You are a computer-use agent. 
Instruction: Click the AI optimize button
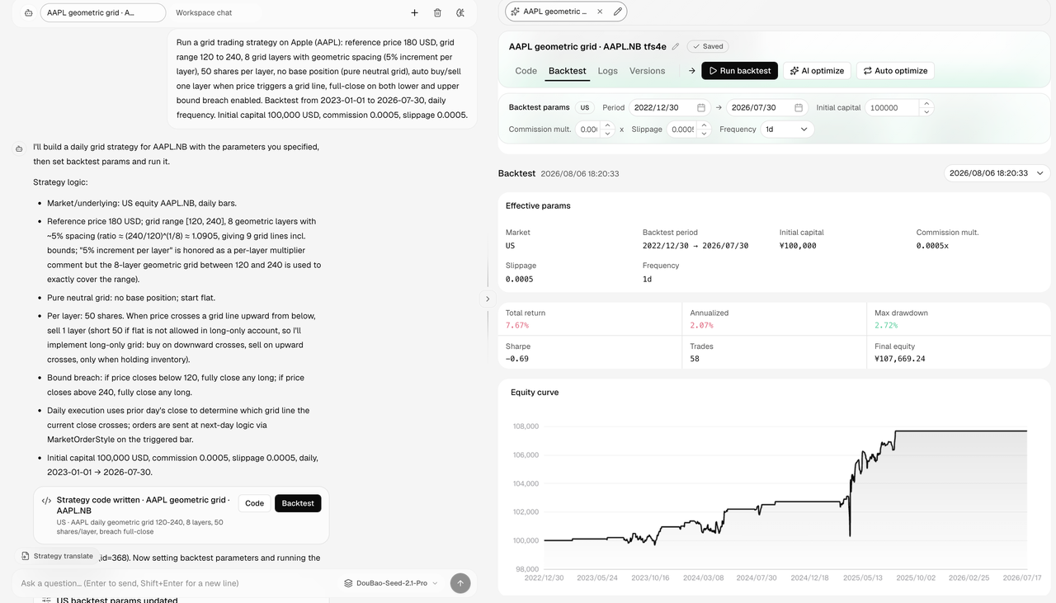[x=817, y=71]
